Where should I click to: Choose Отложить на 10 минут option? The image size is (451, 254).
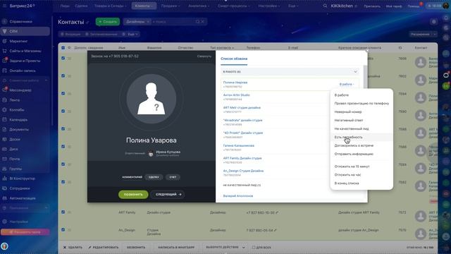(x=352, y=167)
